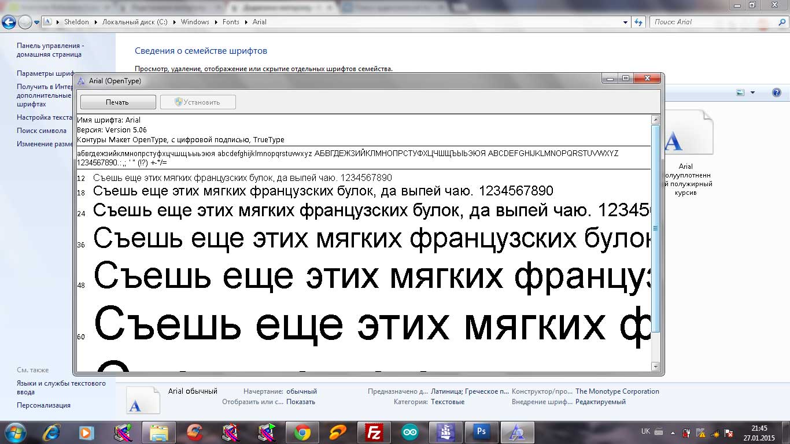The width and height of the screenshot is (790, 444).
Task: Open Windows Media Player from the taskbar
Action: [87, 432]
